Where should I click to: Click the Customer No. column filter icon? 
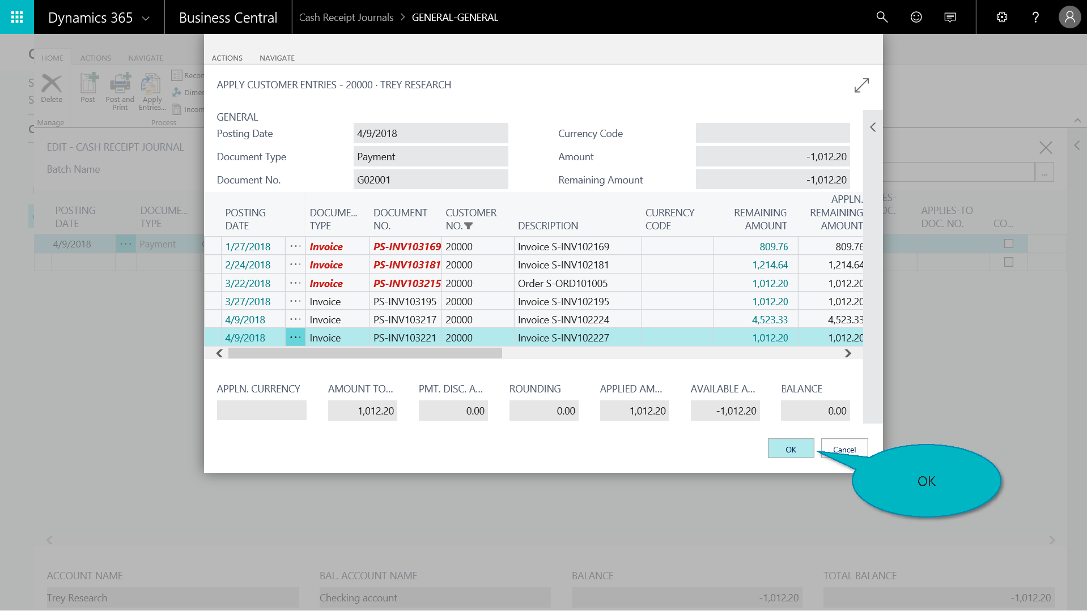(468, 226)
